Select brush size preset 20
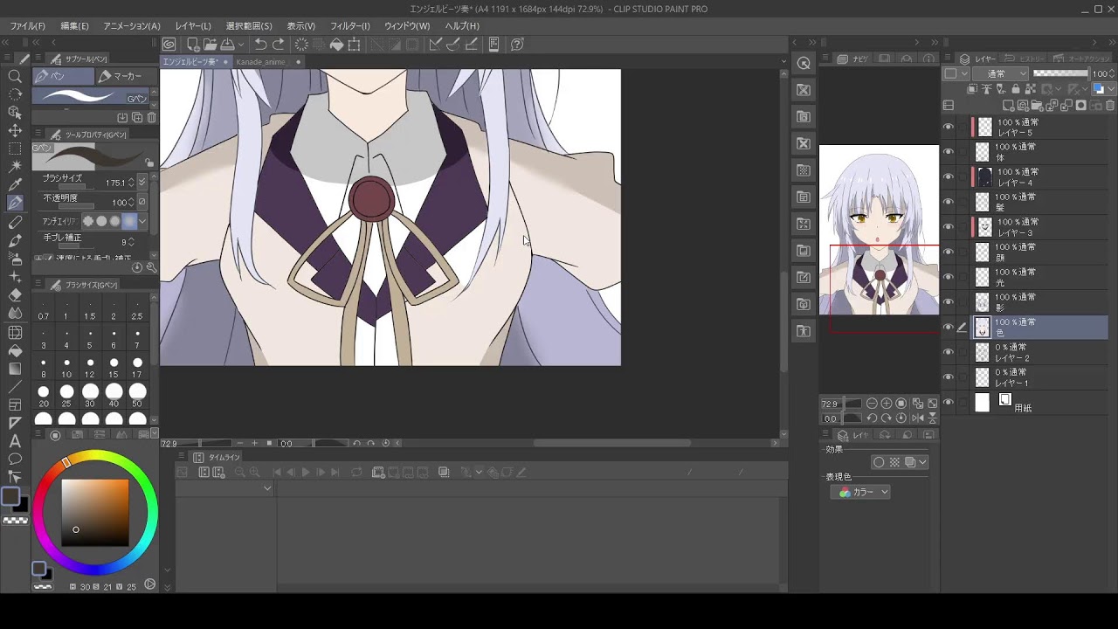 click(44, 394)
